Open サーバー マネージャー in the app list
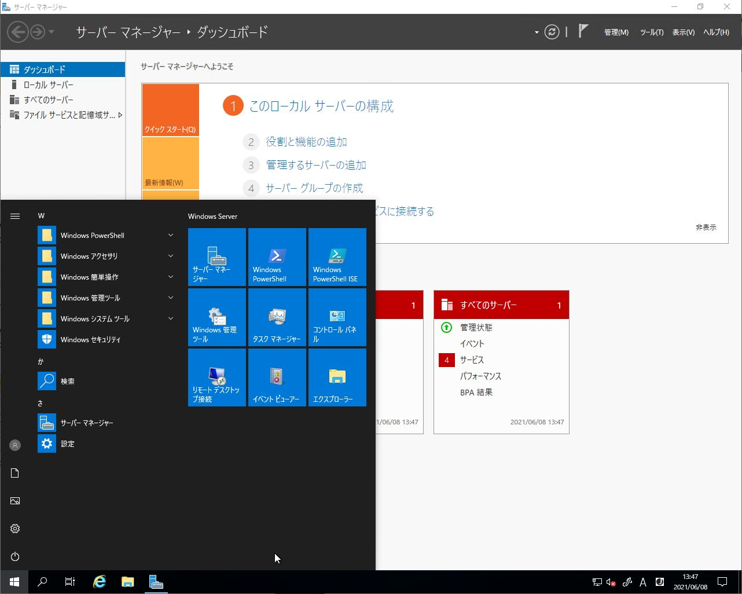The height and width of the screenshot is (594, 742). (x=107, y=423)
